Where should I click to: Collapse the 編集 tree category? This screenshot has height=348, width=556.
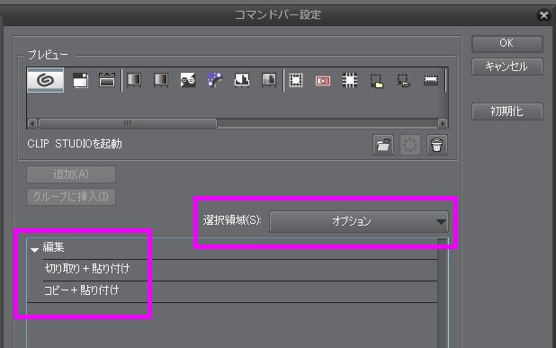click(34, 249)
